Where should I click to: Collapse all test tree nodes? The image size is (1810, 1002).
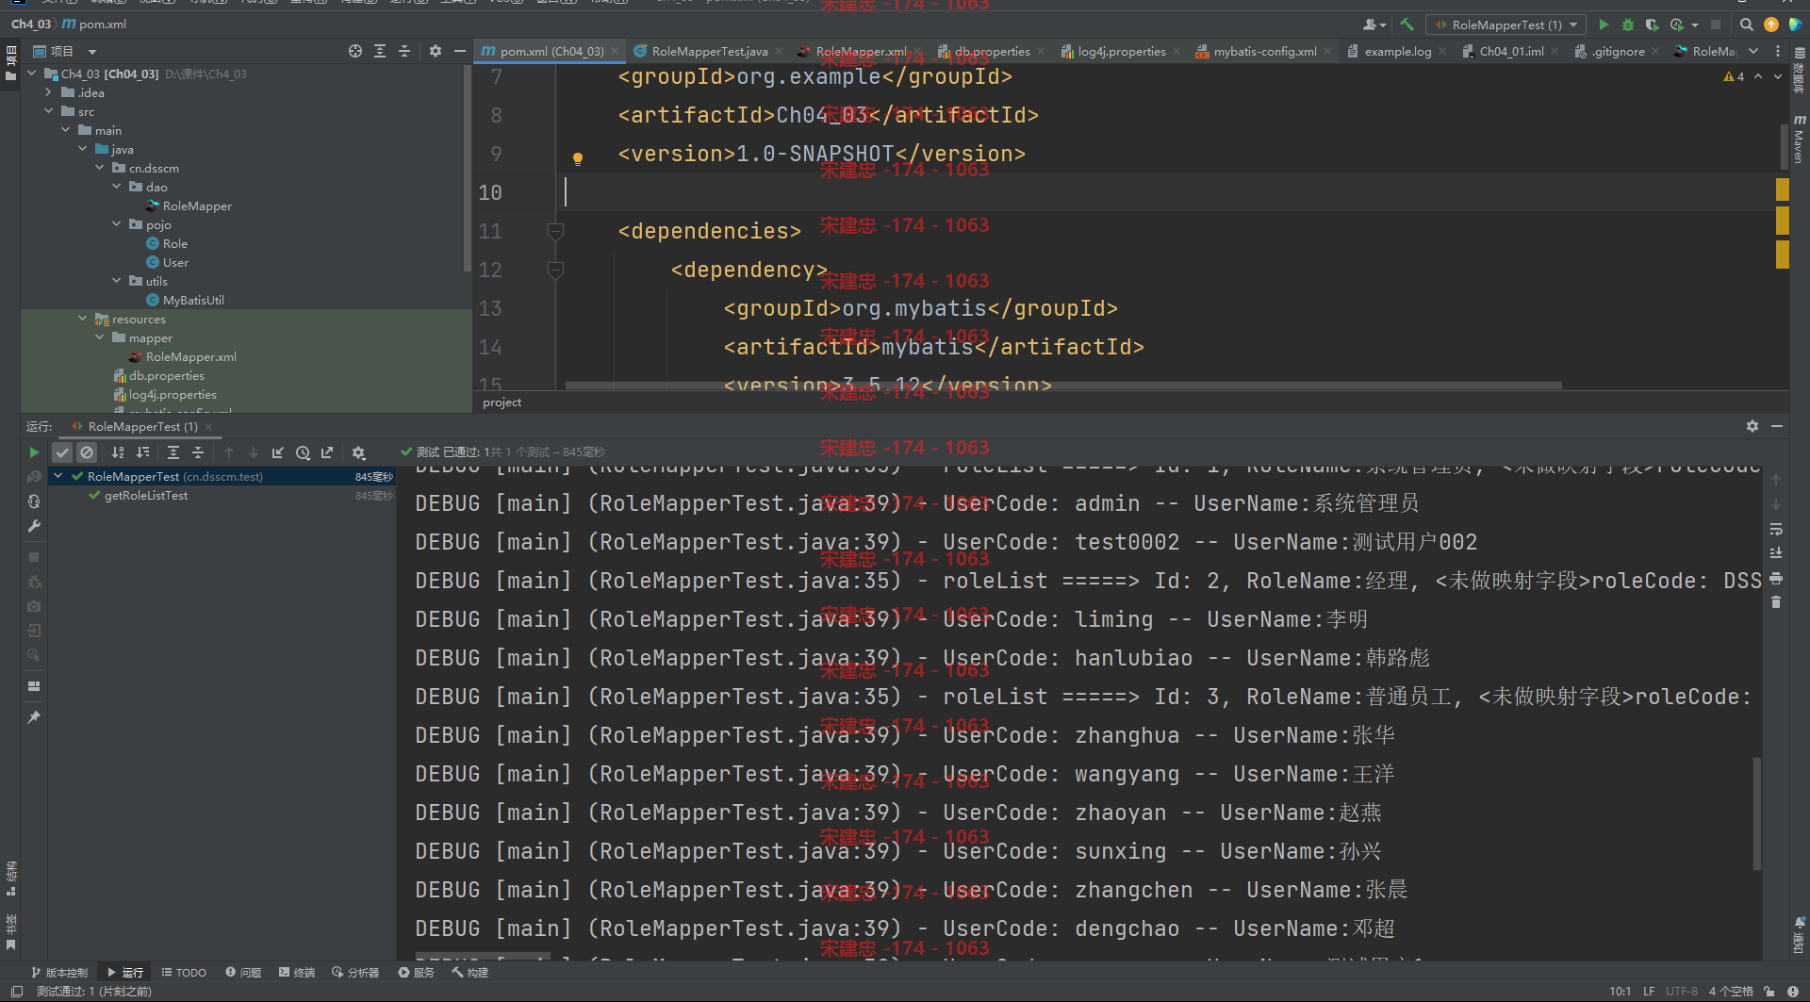198,452
